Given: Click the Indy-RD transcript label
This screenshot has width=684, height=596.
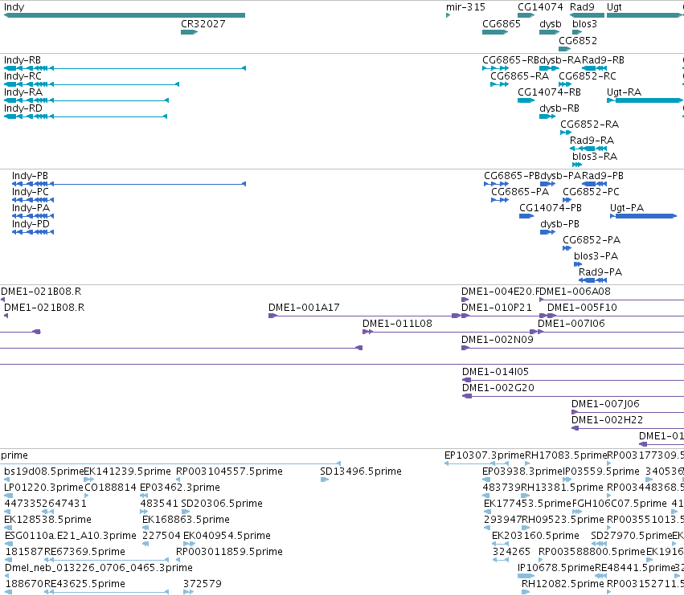Looking at the screenshot, I should point(23,108).
